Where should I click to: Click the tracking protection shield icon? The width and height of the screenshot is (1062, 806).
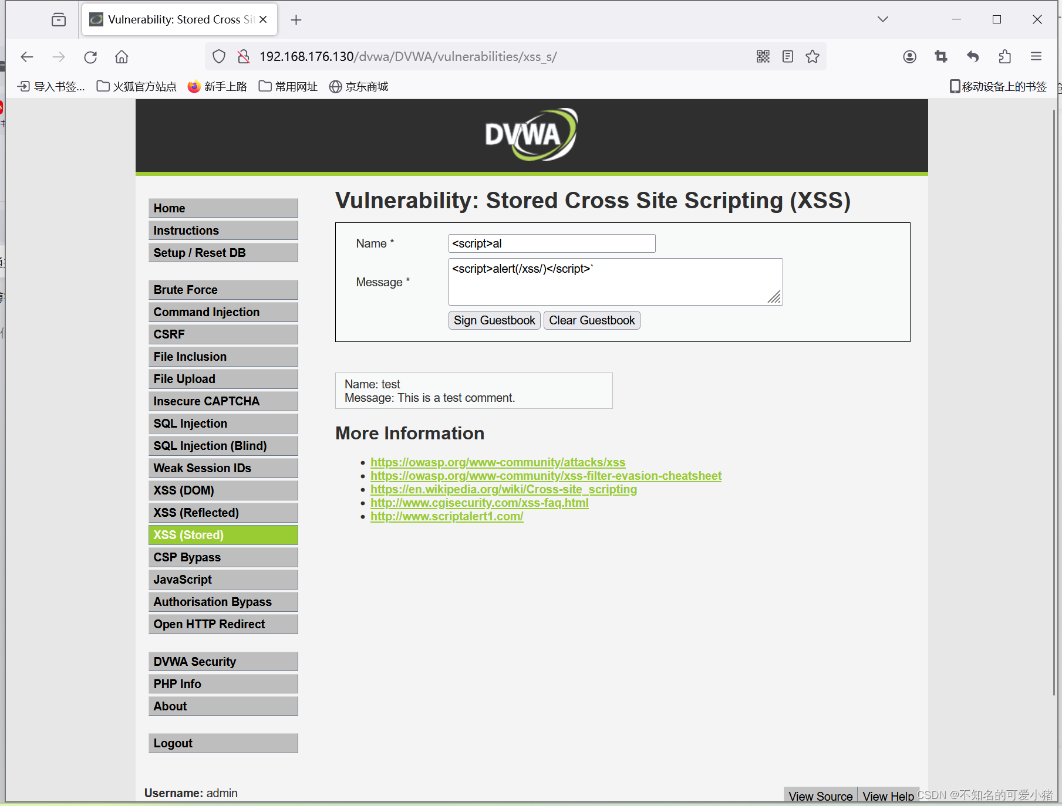coord(219,56)
